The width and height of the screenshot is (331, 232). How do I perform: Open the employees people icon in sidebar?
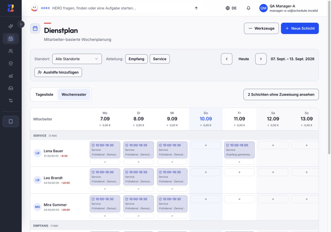point(11,51)
